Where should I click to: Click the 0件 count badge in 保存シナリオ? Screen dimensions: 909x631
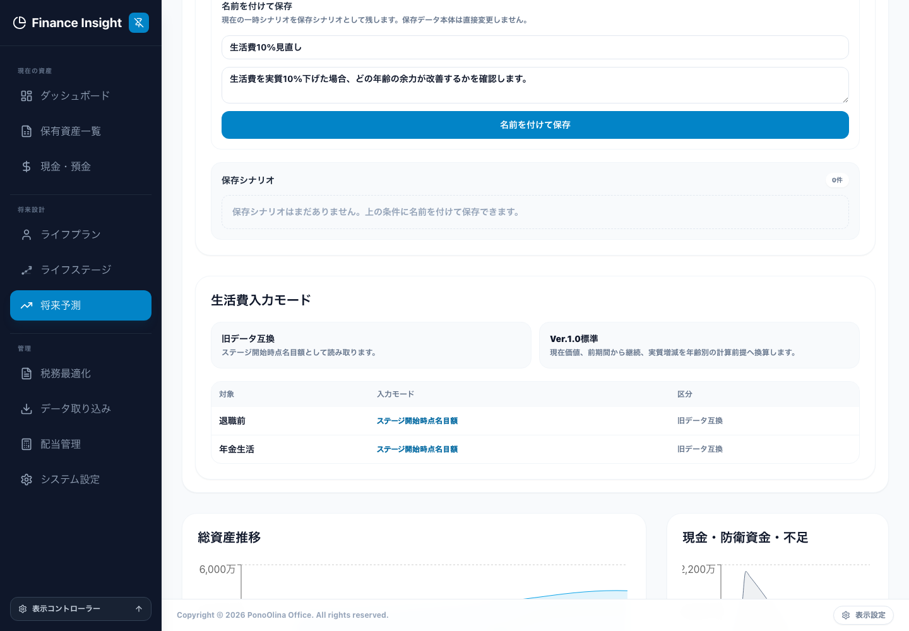(x=837, y=180)
